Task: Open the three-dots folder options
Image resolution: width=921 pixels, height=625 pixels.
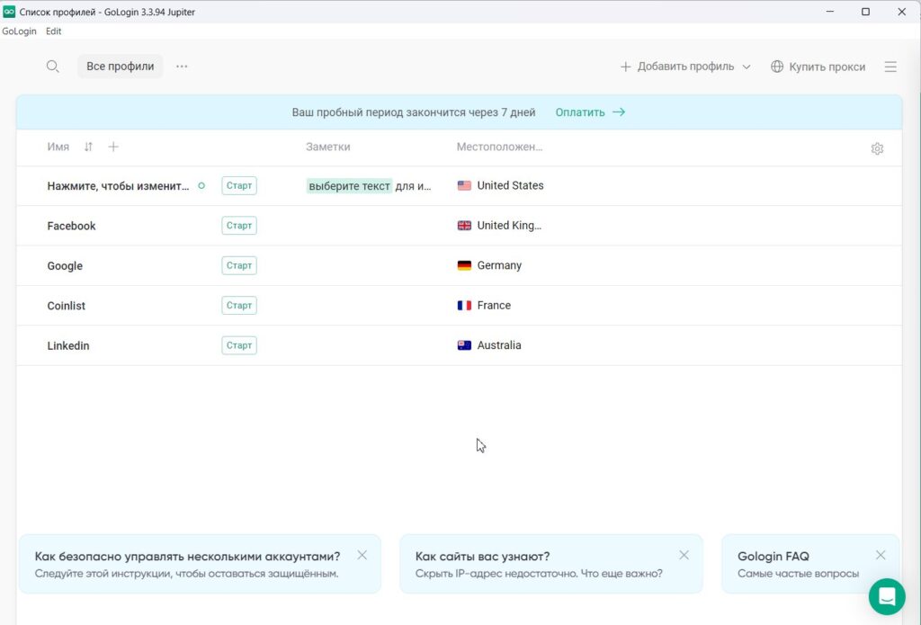Action: (x=182, y=67)
